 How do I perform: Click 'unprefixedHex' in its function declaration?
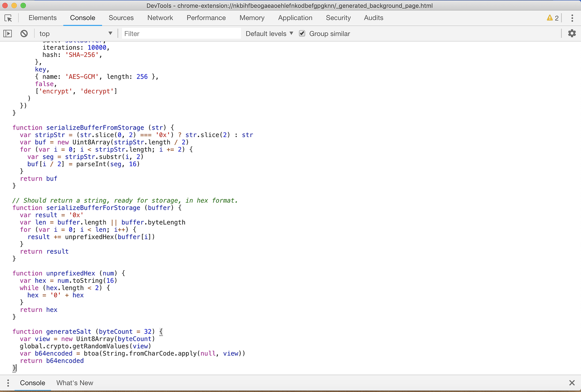(x=71, y=273)
